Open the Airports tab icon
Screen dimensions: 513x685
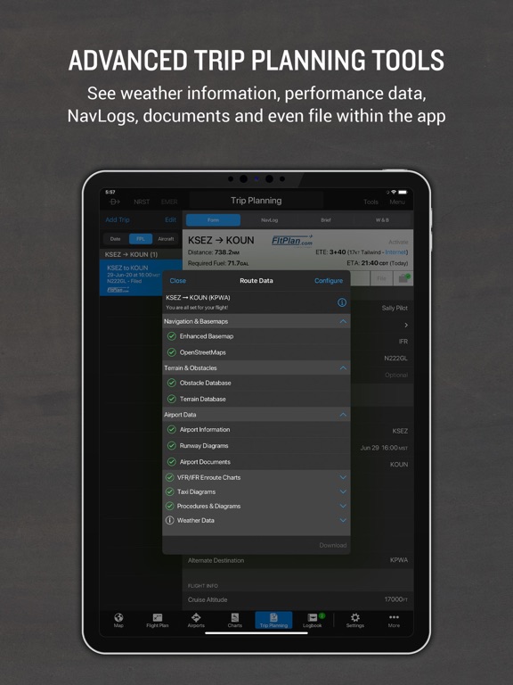(x=196, y=620)
